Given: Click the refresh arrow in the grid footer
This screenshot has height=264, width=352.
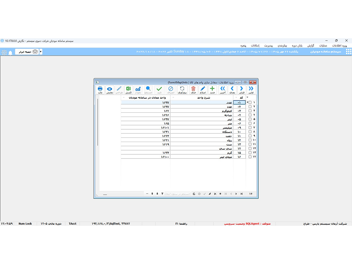Looking at the screenshot, I should coord(194,194).
